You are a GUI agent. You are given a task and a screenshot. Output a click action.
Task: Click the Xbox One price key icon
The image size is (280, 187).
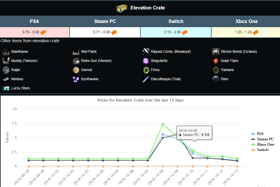[256, 32]
